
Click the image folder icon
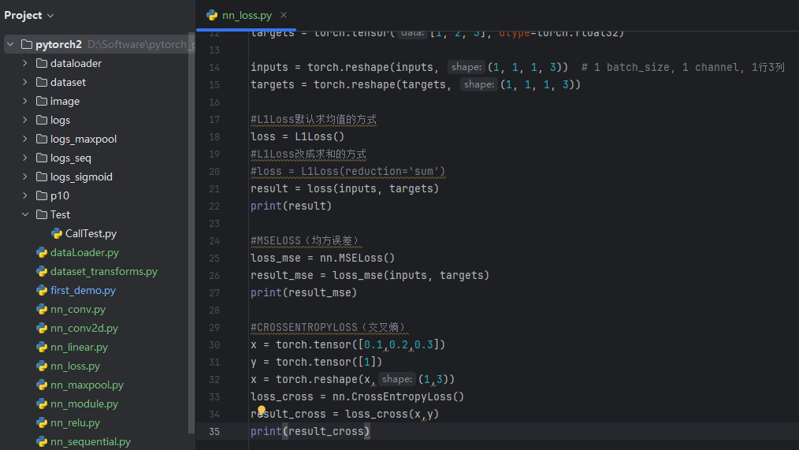pos(42,101)
